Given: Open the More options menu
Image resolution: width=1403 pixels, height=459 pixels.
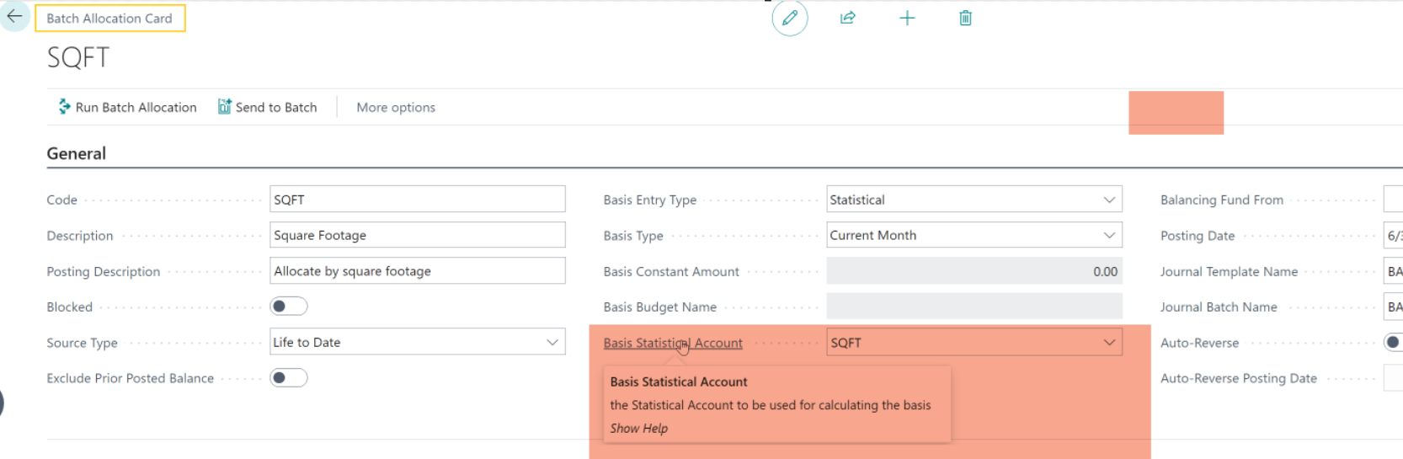Looking at the screenshot, I should 396,107.
